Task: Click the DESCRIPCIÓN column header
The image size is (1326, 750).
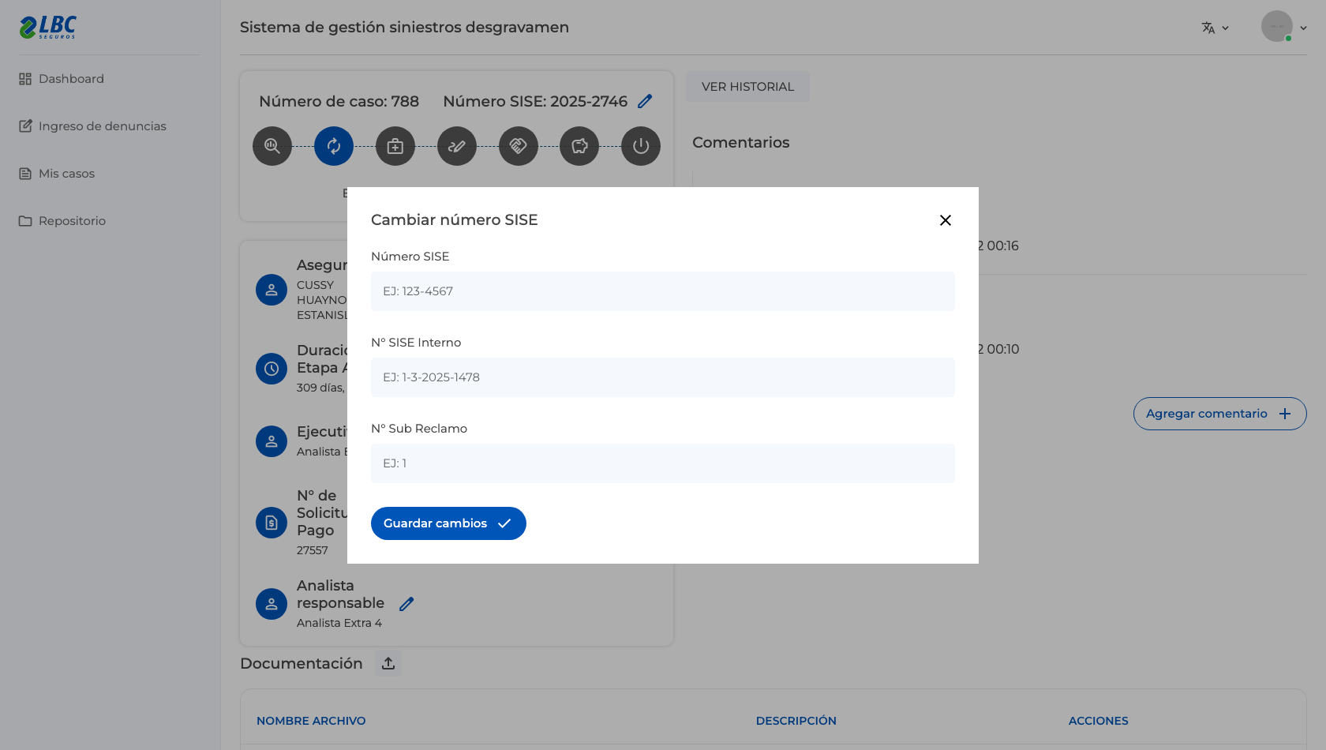Action: (796, 721)
